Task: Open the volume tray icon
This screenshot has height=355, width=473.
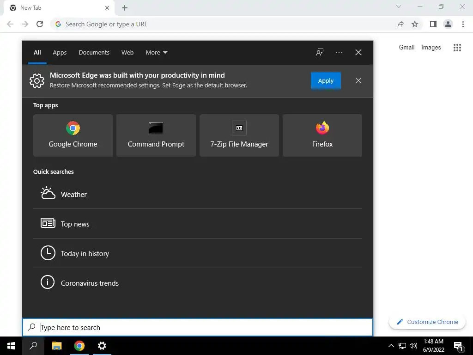Action: (x=413, y=346)
